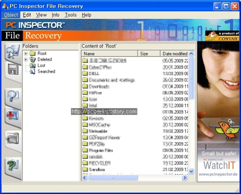Image resolution: width=241 pixels, height=194 pixels.
Task: Click the file list scroll down arrow
Action: click(191, 171)
